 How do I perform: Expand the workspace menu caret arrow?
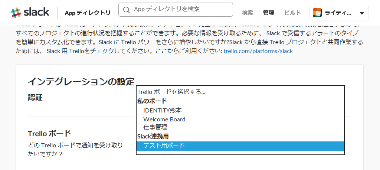point(362,13)
